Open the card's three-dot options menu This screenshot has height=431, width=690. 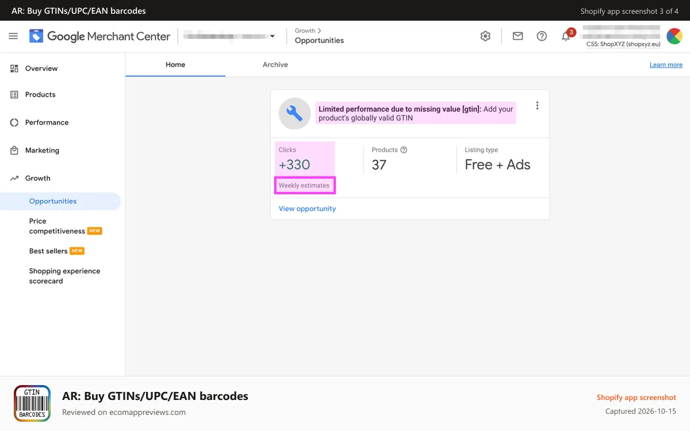tap(537, 106)
